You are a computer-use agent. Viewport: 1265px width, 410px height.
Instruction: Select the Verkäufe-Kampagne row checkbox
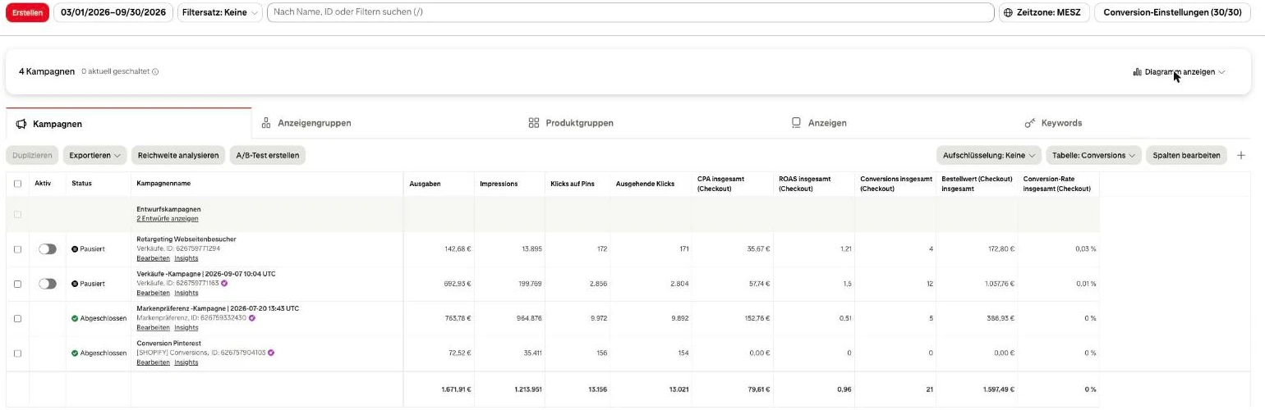pyautogui.click(x=18, y=284)
